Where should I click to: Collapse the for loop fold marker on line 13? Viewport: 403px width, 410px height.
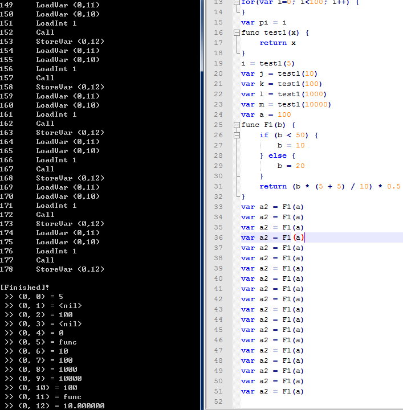pyautogui.click(x=237, y=2)
